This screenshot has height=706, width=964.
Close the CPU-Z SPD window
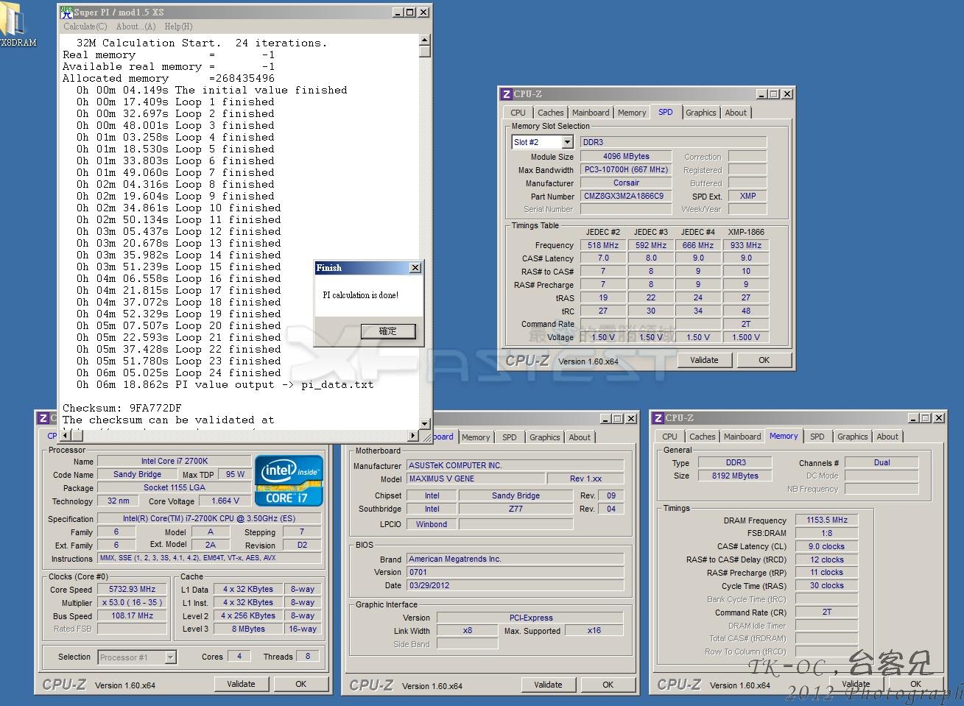click(787, 94)
